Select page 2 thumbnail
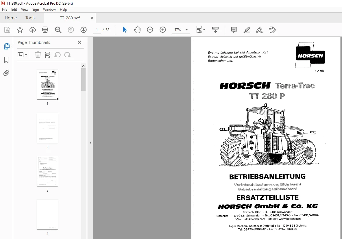 coord(47,128)
